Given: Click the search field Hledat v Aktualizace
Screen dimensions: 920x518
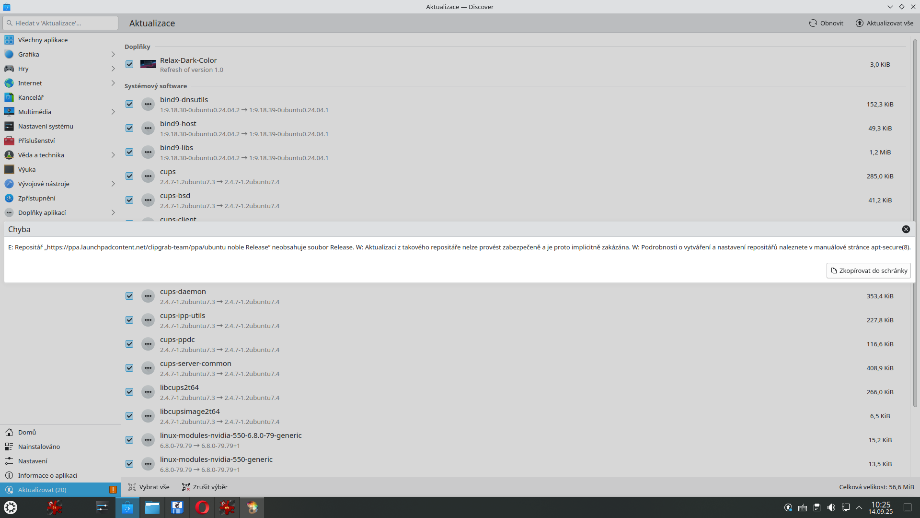Looking at the screenshot, I should coord(60,23).
